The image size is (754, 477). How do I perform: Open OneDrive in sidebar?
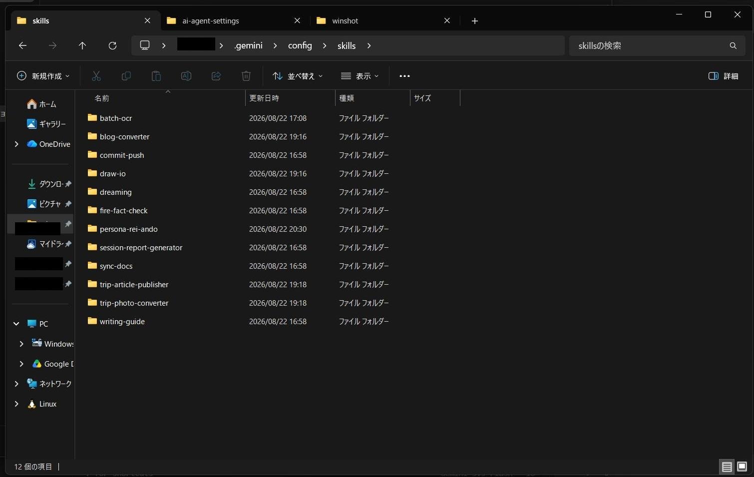[48, 144]
